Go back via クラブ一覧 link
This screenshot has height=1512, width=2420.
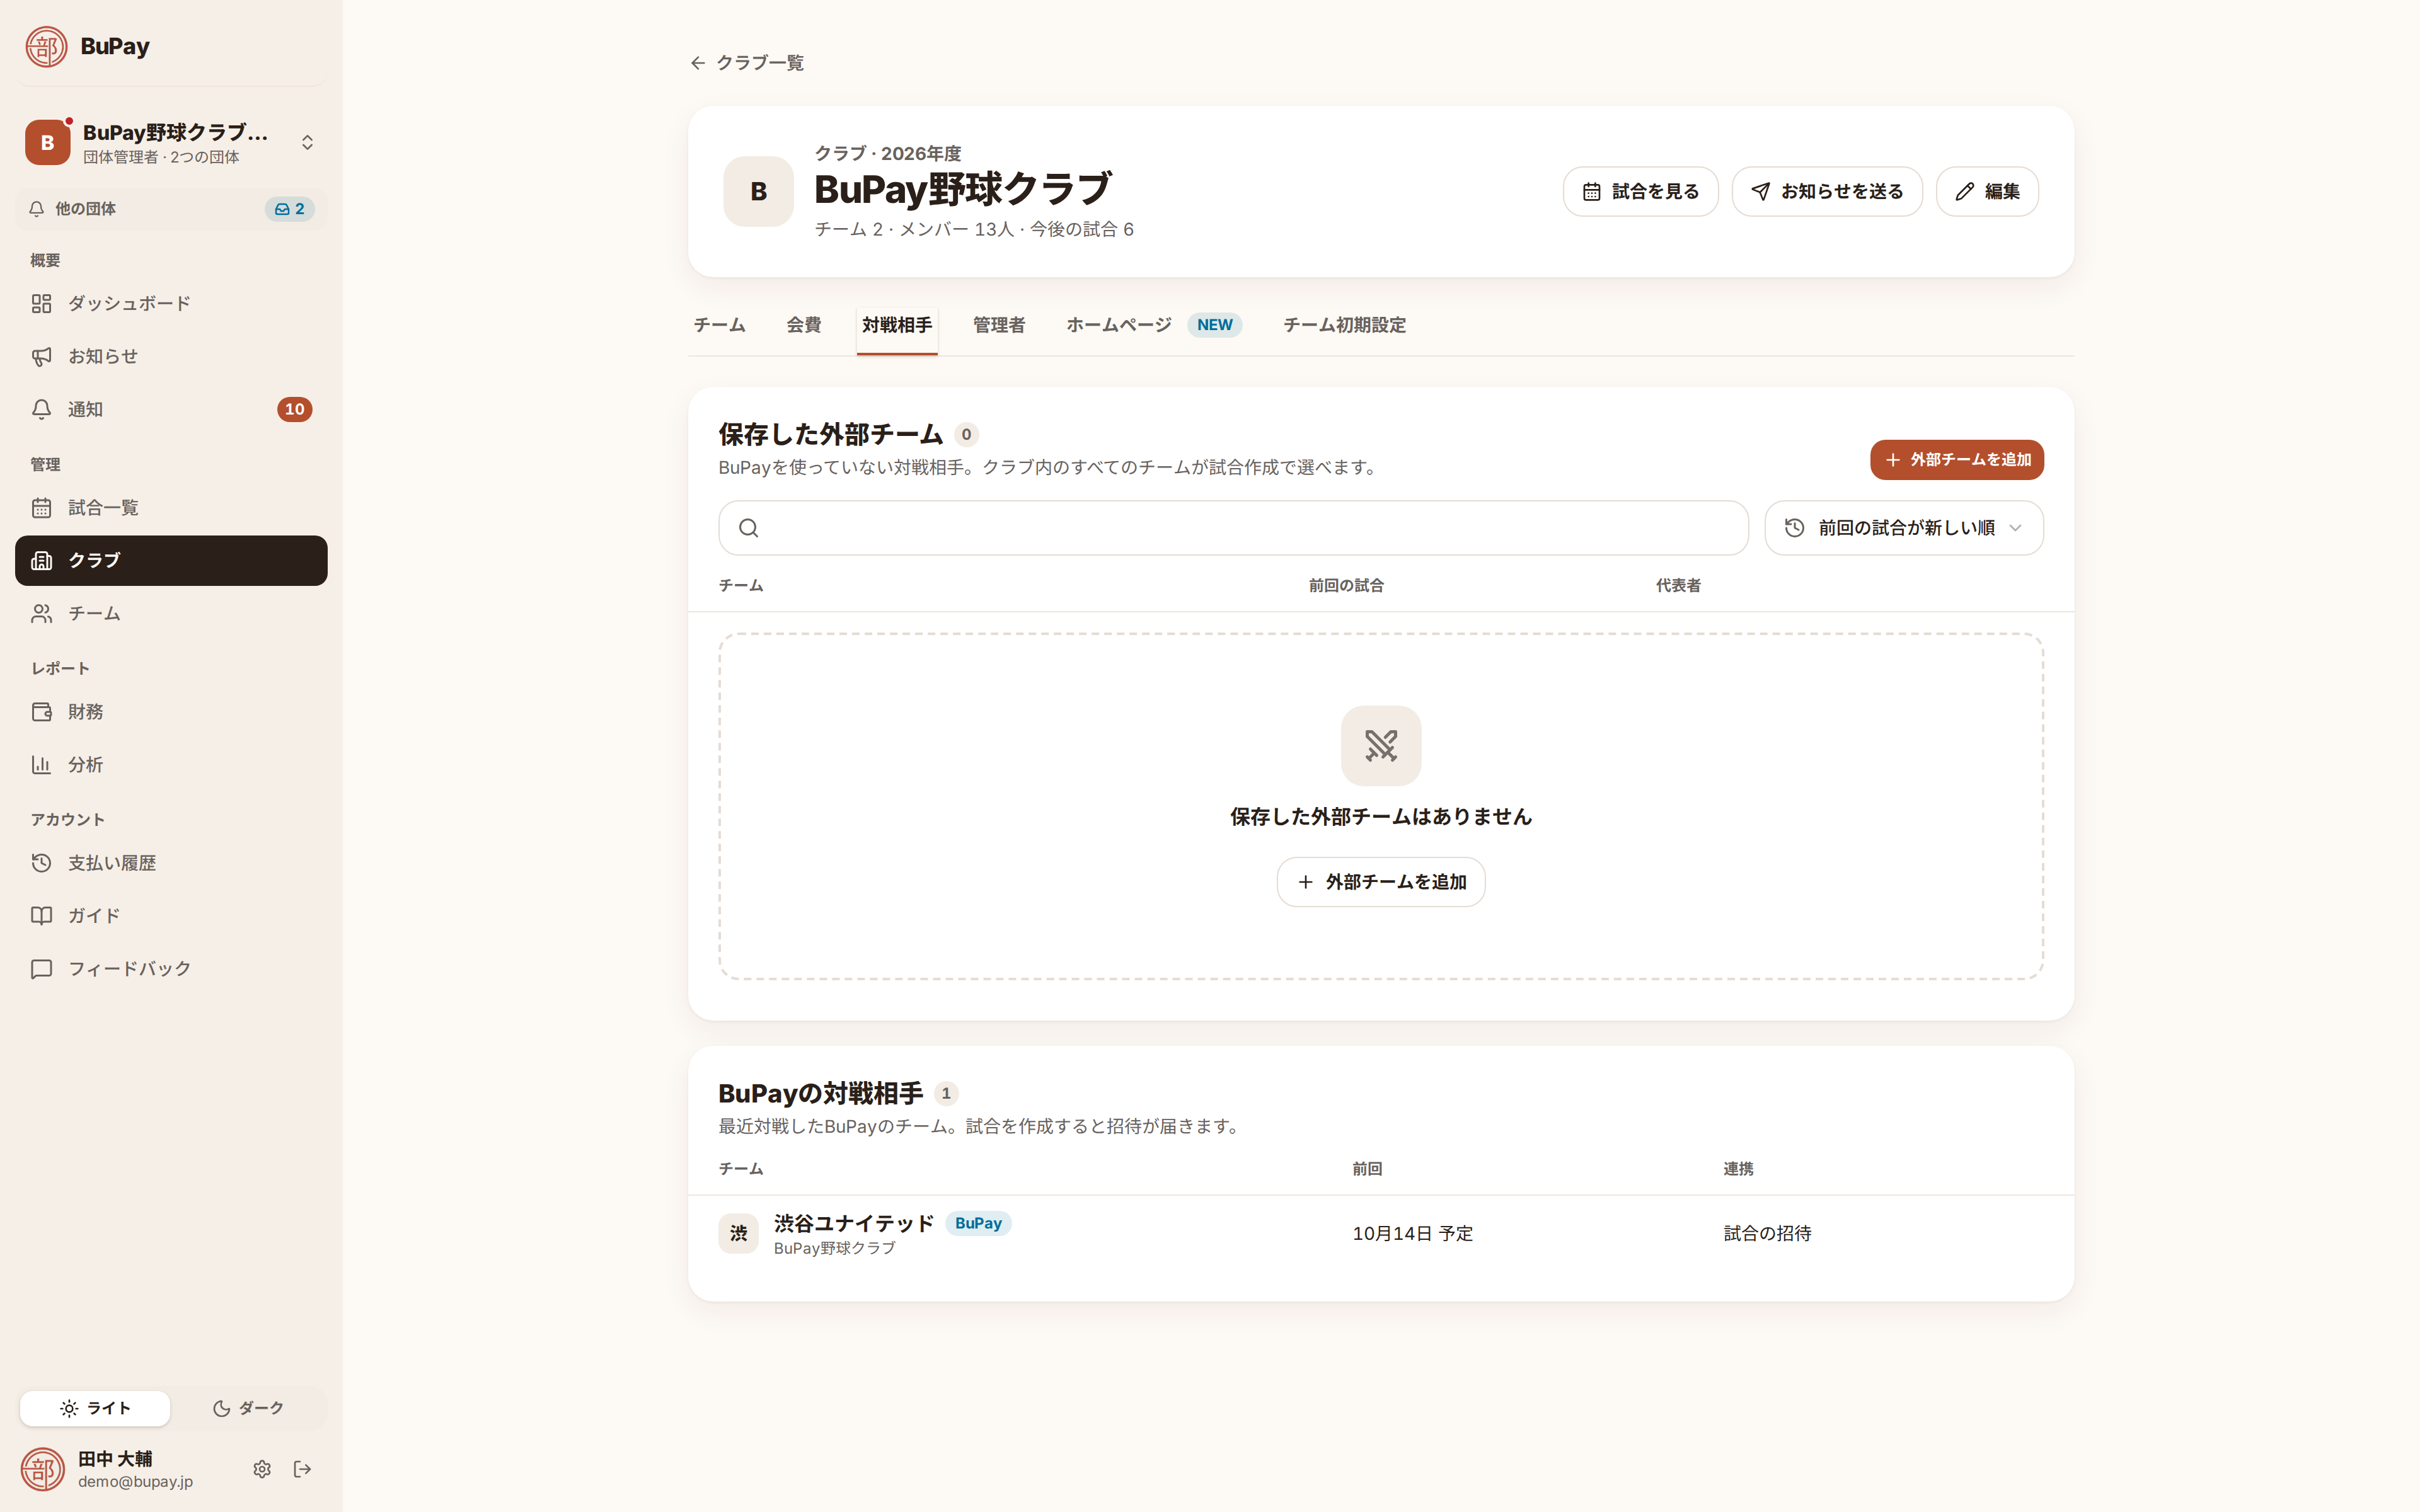[x=747, y=63]
